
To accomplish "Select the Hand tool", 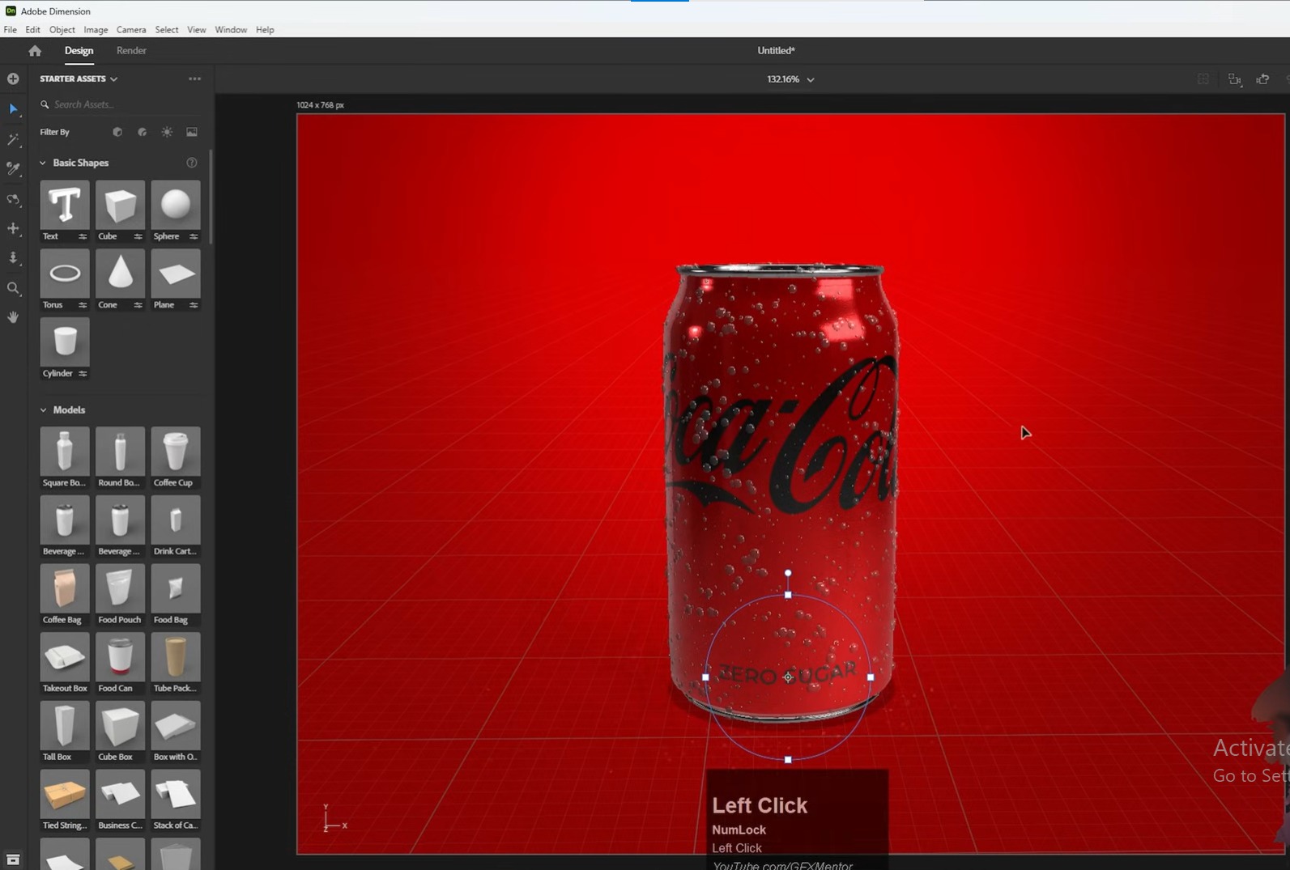I will click(13, 317).
